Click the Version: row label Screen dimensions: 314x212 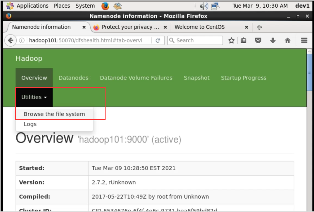(x=32, y=182)
